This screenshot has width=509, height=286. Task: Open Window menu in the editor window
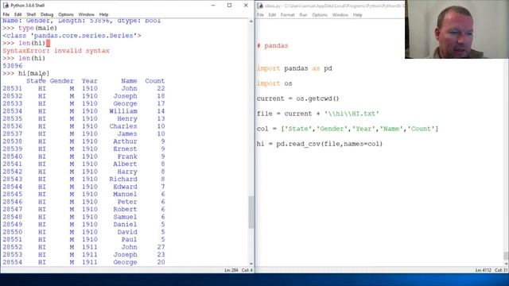[x=340, y=15]
